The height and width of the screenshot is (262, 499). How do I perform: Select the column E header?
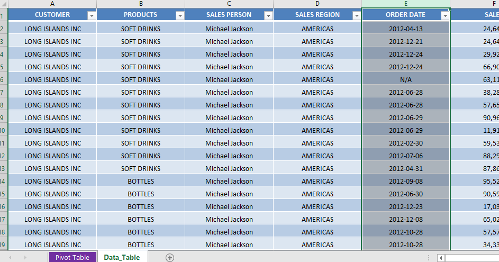[406, 4]
